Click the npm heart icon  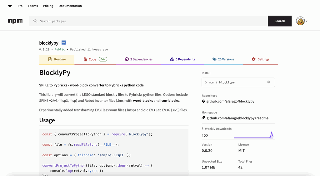[10, 6]
